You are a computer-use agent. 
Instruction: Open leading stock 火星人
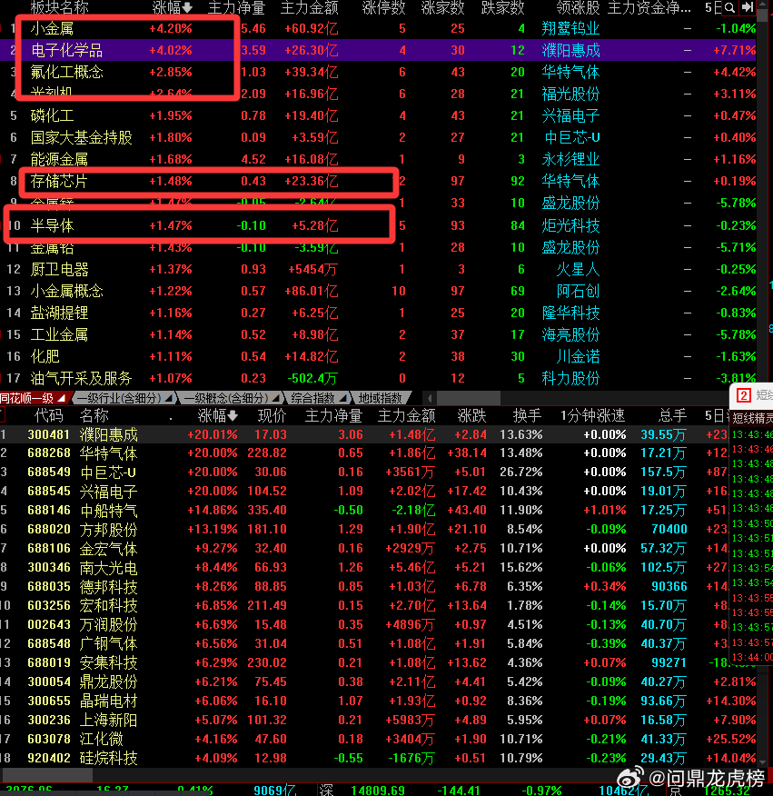[578, 269]
